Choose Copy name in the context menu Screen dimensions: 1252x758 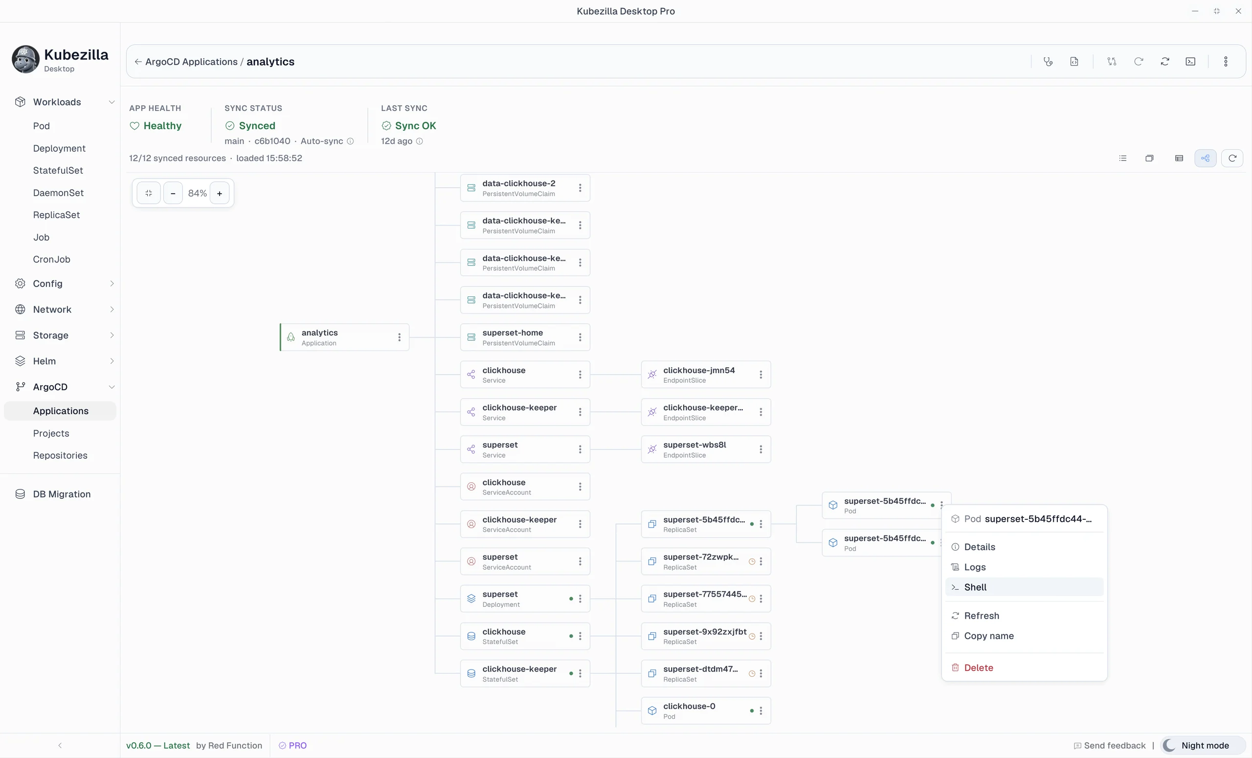tap(1024, 636)
